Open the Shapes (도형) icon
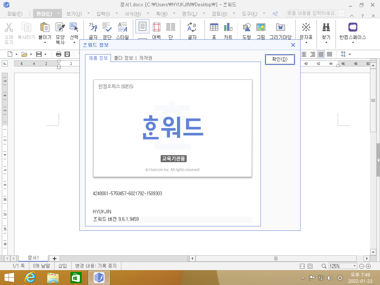Screen dimensions: 380x285 [247, 27]
